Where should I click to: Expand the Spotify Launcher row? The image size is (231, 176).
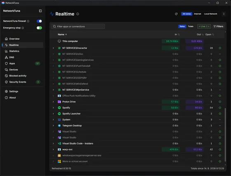[53, 114]
